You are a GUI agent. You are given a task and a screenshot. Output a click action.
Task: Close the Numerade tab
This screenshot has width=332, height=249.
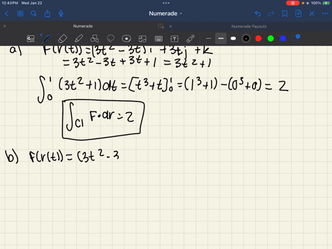click(5, 26)
